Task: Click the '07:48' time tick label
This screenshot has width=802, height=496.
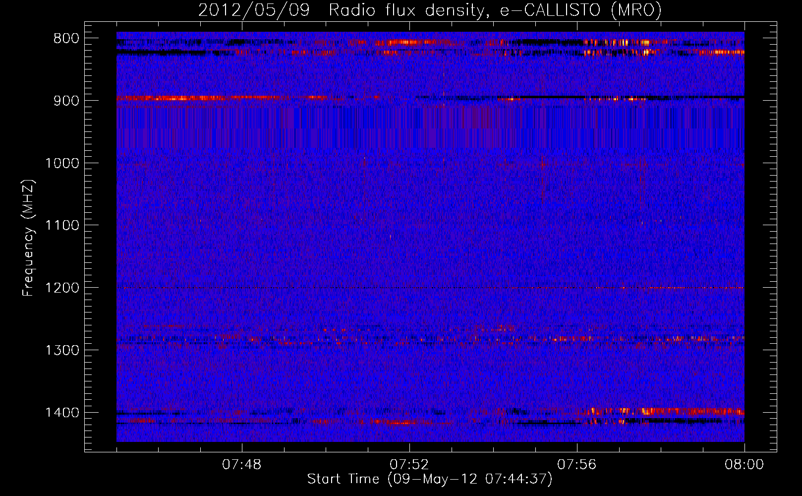Action: pyautogui.click(x=242, y=465)
